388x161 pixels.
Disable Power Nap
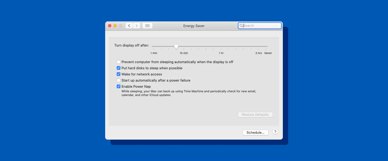pos(119,86)
